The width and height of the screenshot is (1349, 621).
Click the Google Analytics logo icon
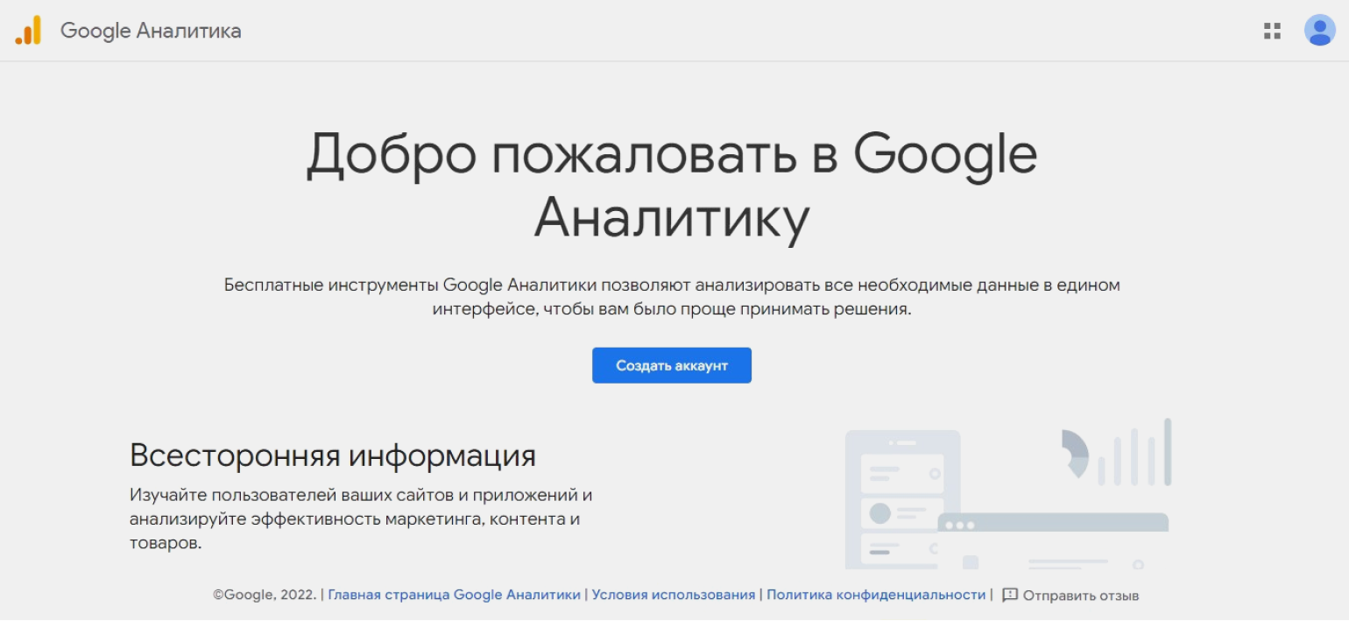click(x=28, y=31)
